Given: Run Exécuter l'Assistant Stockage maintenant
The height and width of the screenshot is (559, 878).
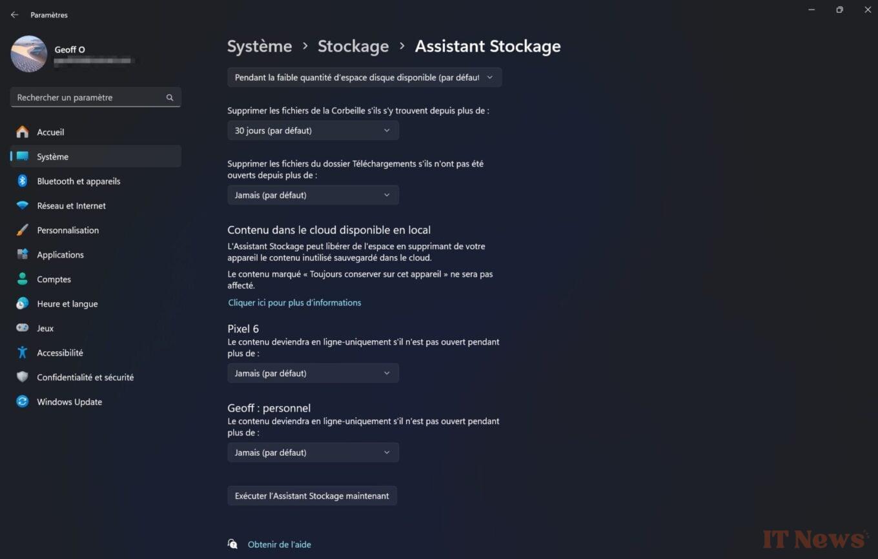Looking at the screenshot, I should pos(312,495).
